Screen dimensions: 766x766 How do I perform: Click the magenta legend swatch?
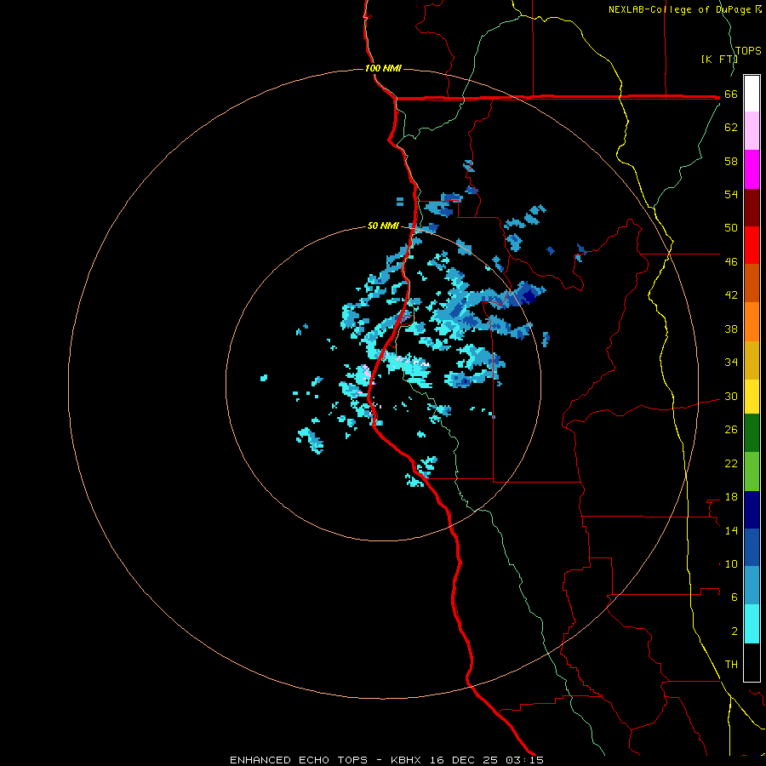(x=752, y=169)
